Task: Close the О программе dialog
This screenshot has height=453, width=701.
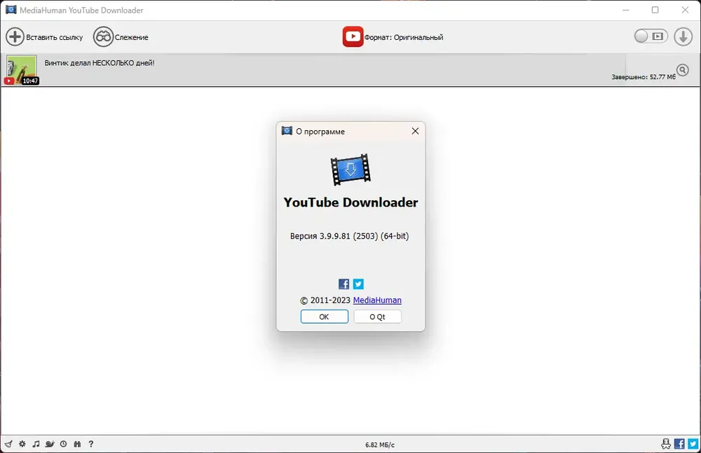Action: point(415,131)
